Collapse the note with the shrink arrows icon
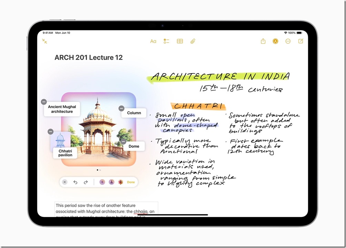 click(x=44, y=41)
